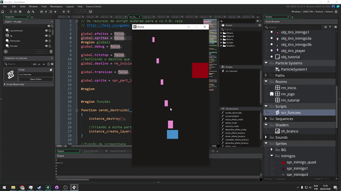This screenshot has width=341, height=191.
Task: Click the clean build toolbar icon
Action: point(55,12)
